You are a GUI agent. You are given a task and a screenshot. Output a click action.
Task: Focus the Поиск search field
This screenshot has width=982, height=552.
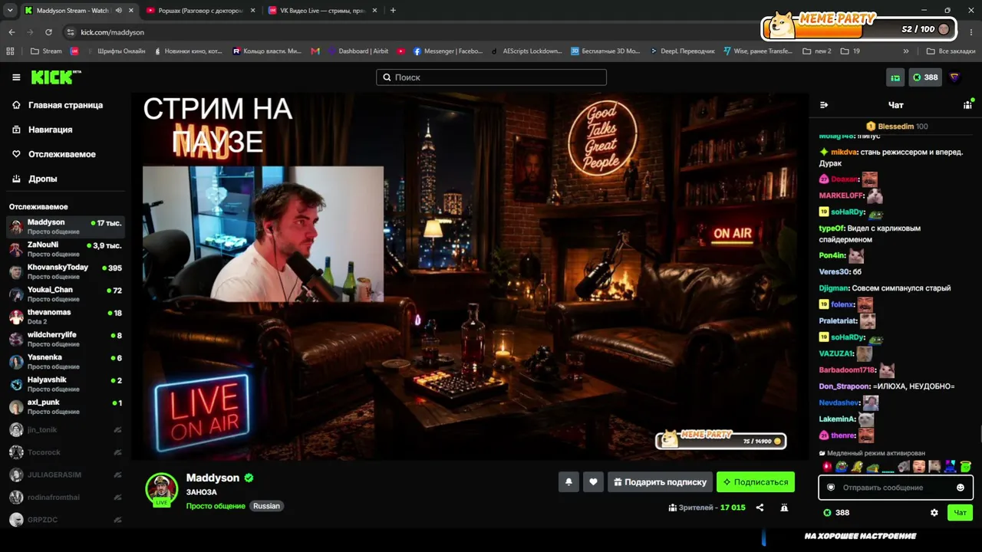491,77
